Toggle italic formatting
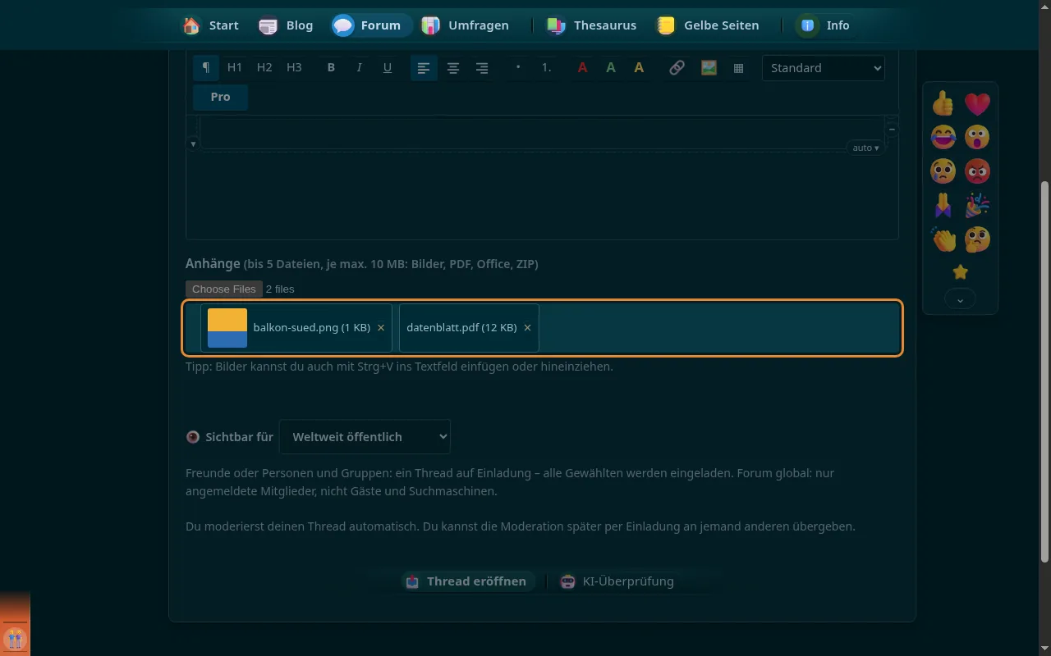Viewport: 1051px width, 656px height. 359,68
